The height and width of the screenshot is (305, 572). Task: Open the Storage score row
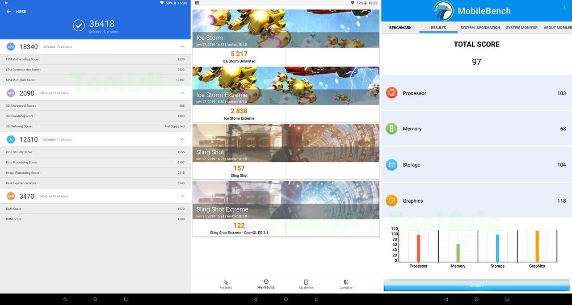(476, 165)
